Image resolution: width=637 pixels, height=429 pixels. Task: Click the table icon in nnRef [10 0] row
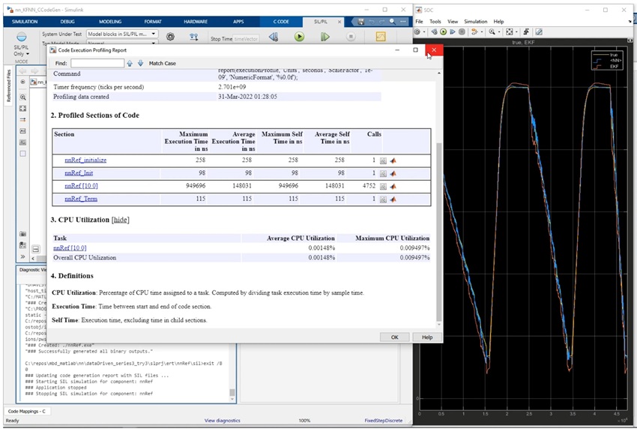[383, 186]
